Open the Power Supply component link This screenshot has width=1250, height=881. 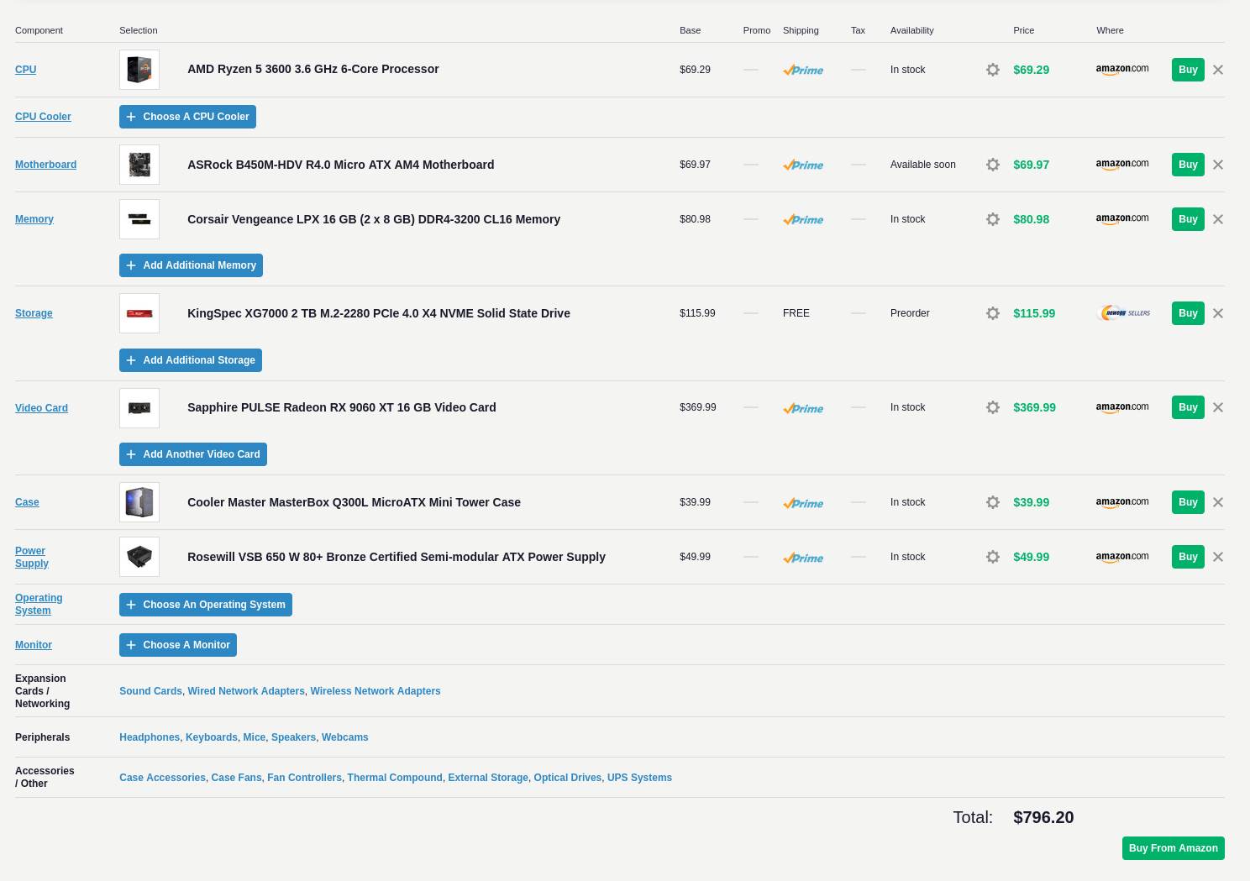pyautogui.click(x=32, y=557)
